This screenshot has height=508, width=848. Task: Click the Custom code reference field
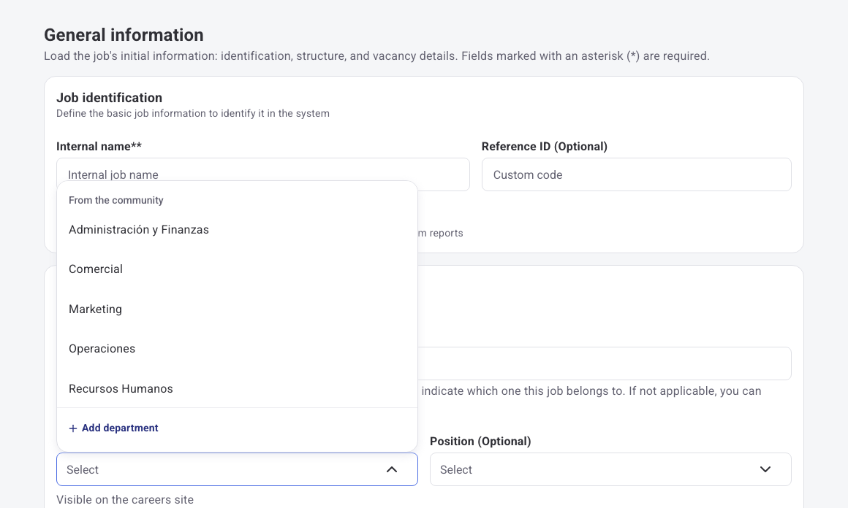(x=637, y=174)
